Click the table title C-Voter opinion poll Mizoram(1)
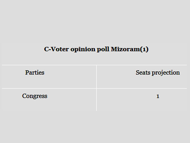190x143 pixels. click(96, 50)
